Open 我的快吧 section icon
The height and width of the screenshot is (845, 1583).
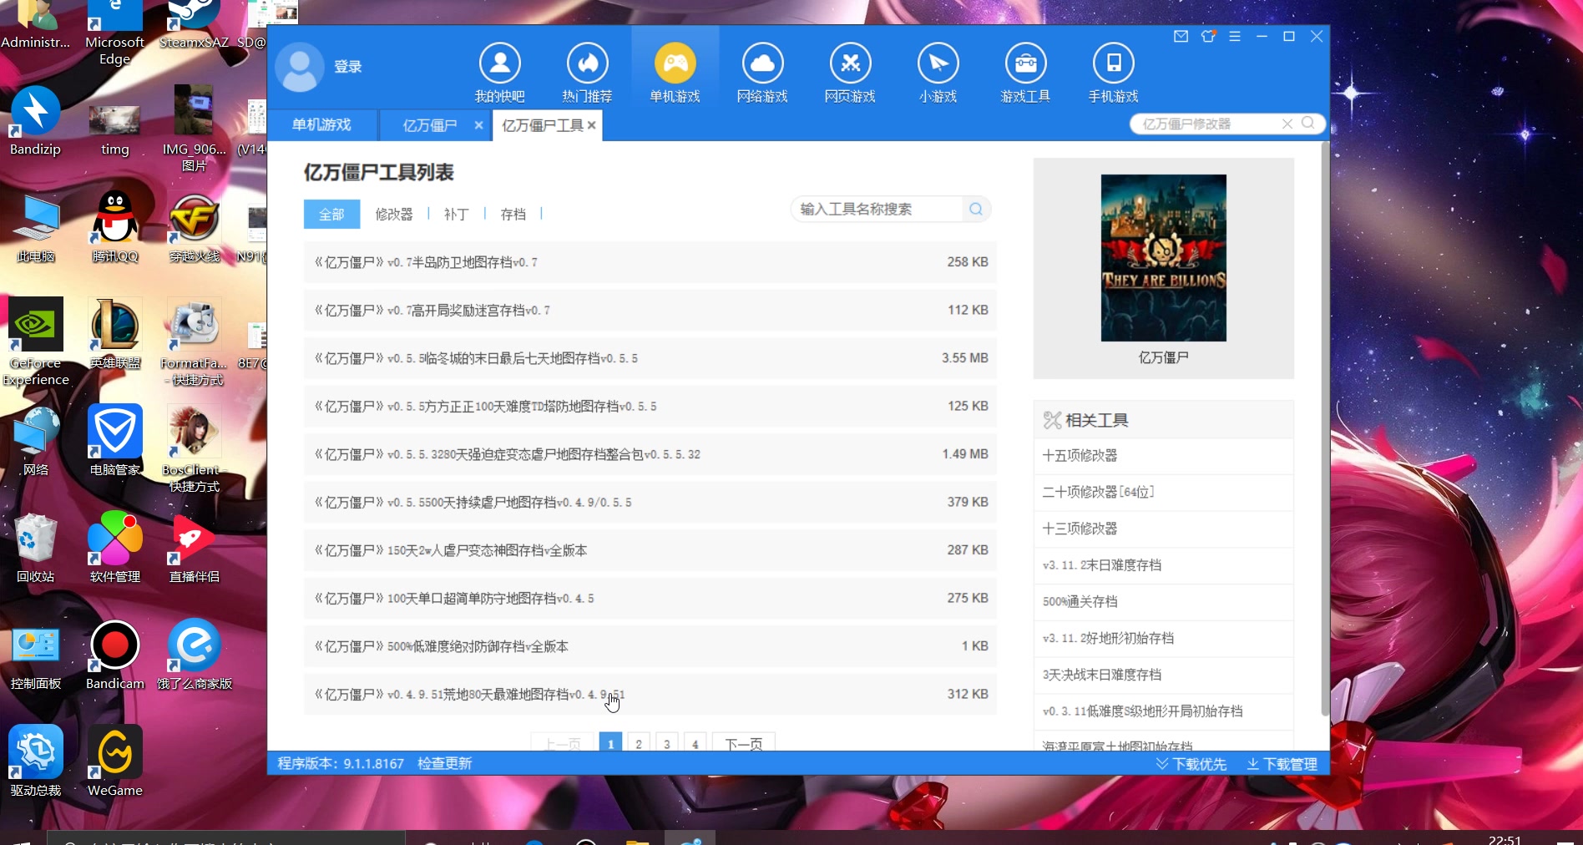[499, 63]
